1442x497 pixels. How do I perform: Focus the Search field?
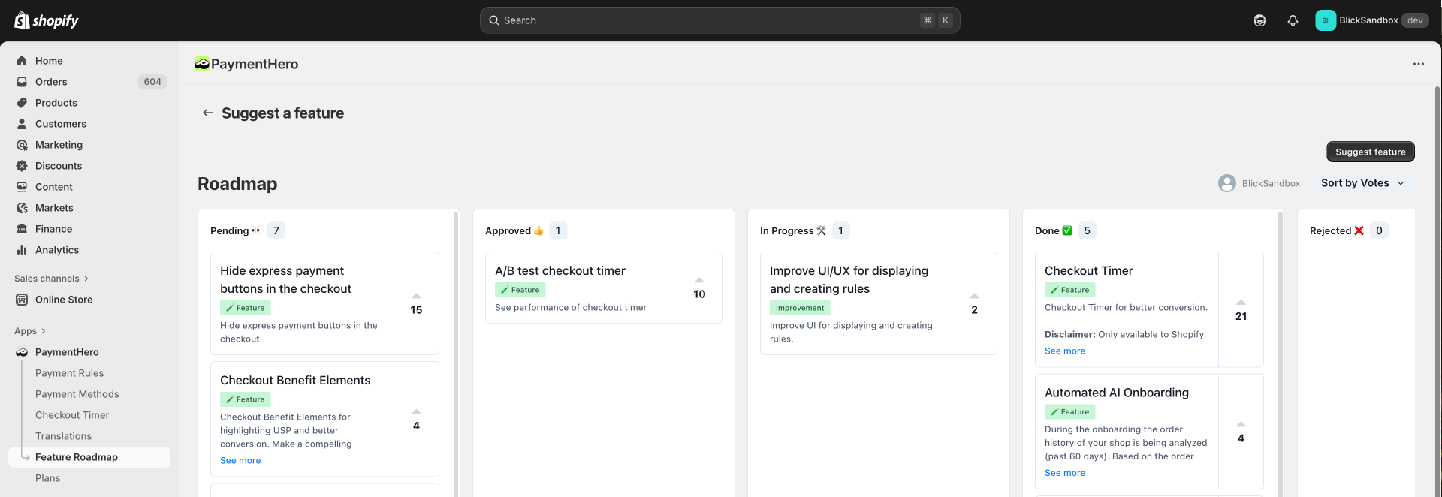719,20
